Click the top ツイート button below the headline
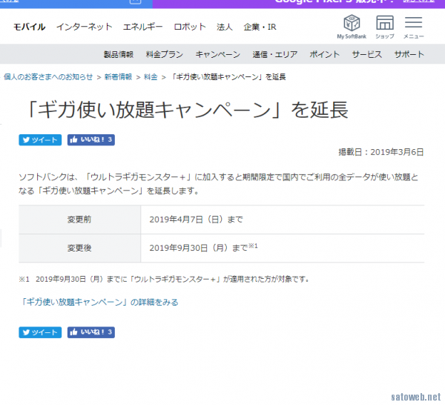 click(x=40, y=139)
